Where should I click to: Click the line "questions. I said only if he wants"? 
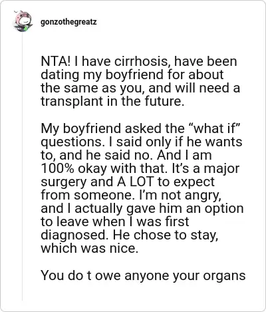tap(142, 142)
